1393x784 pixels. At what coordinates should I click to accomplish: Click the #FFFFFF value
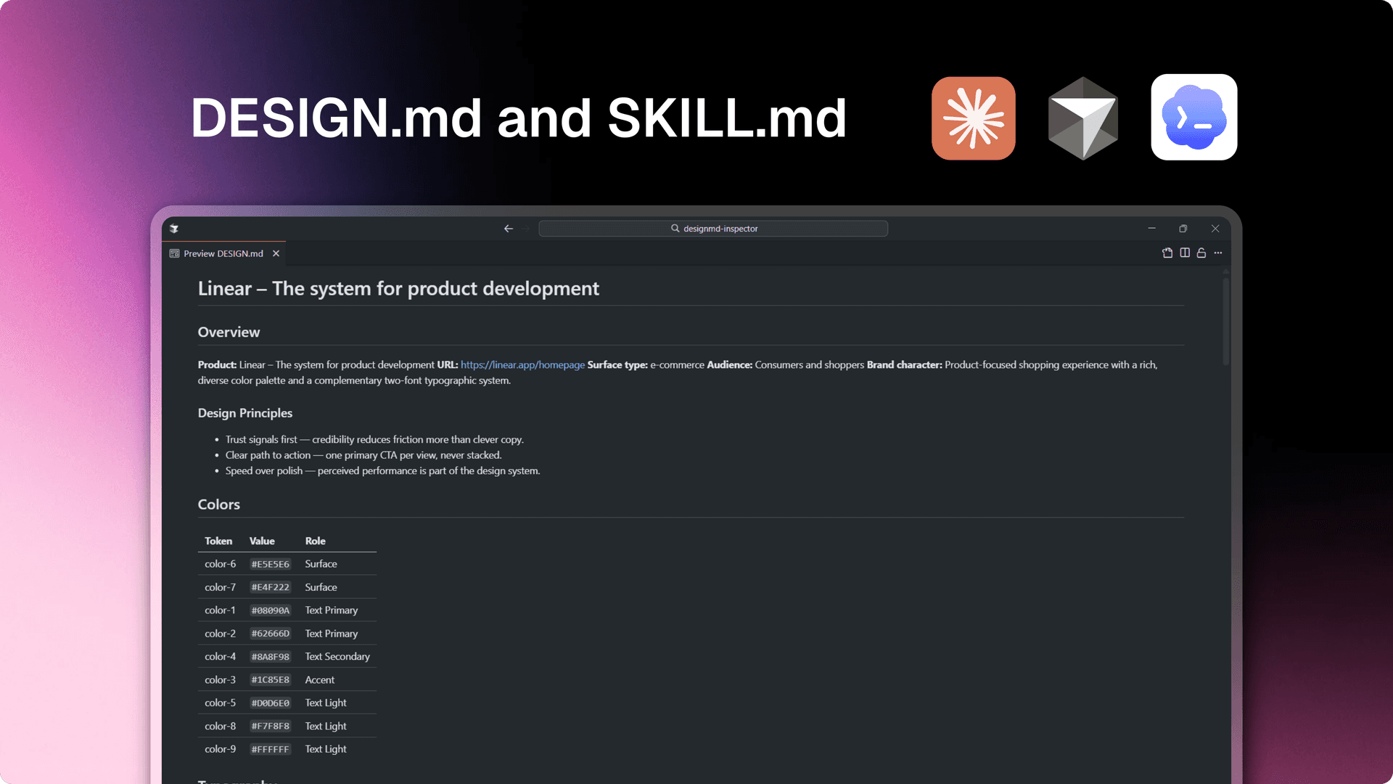(x=270, y=750)
